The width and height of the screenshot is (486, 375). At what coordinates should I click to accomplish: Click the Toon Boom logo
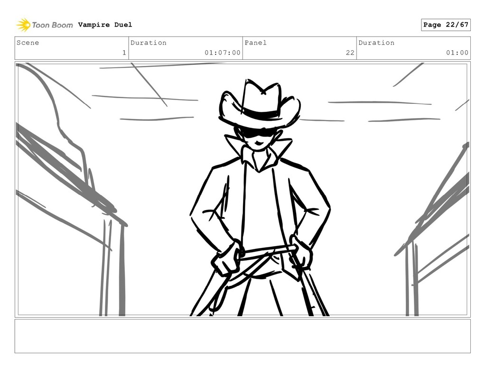[x=45, y=25]
